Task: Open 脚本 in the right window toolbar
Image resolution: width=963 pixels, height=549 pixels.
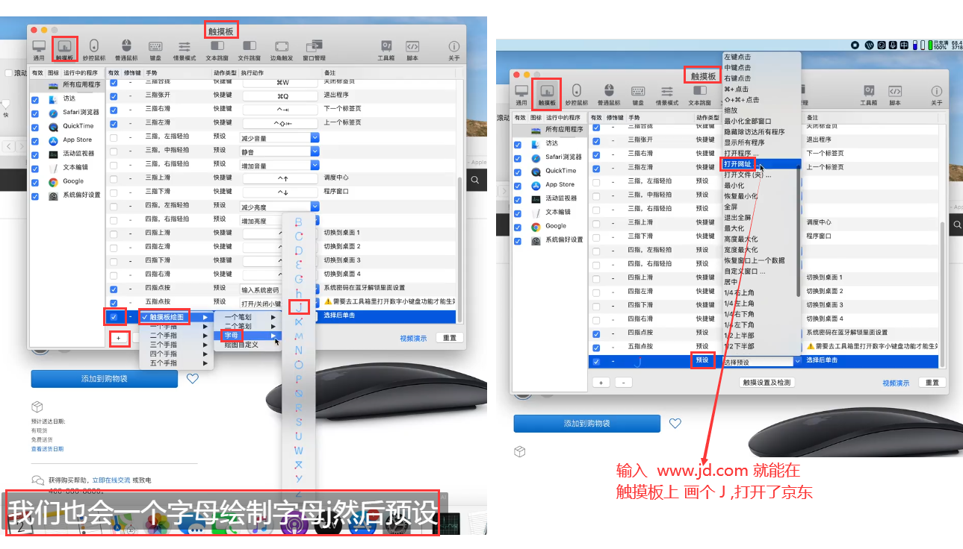Action: tap(895, 95)
